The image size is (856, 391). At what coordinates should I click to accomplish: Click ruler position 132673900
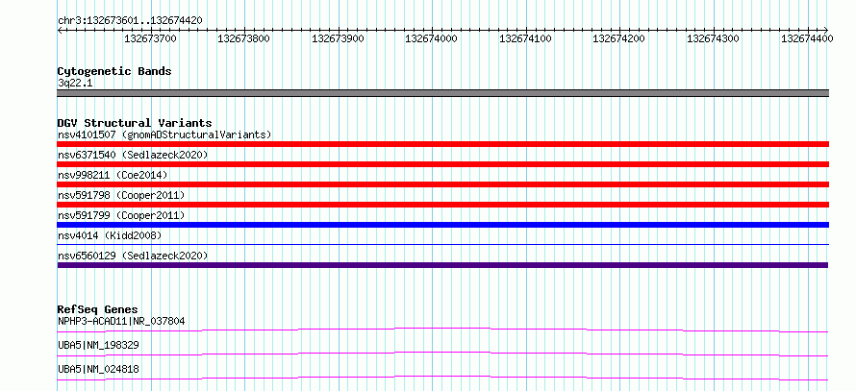click(338, 38)
